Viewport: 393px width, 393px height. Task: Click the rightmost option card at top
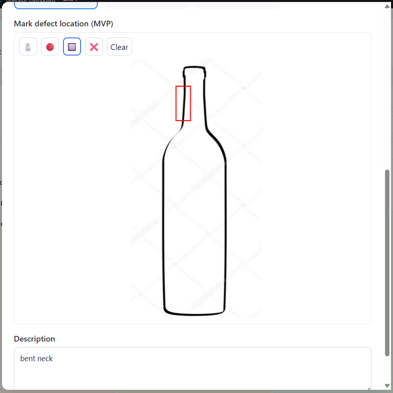[x=238, y=6]
